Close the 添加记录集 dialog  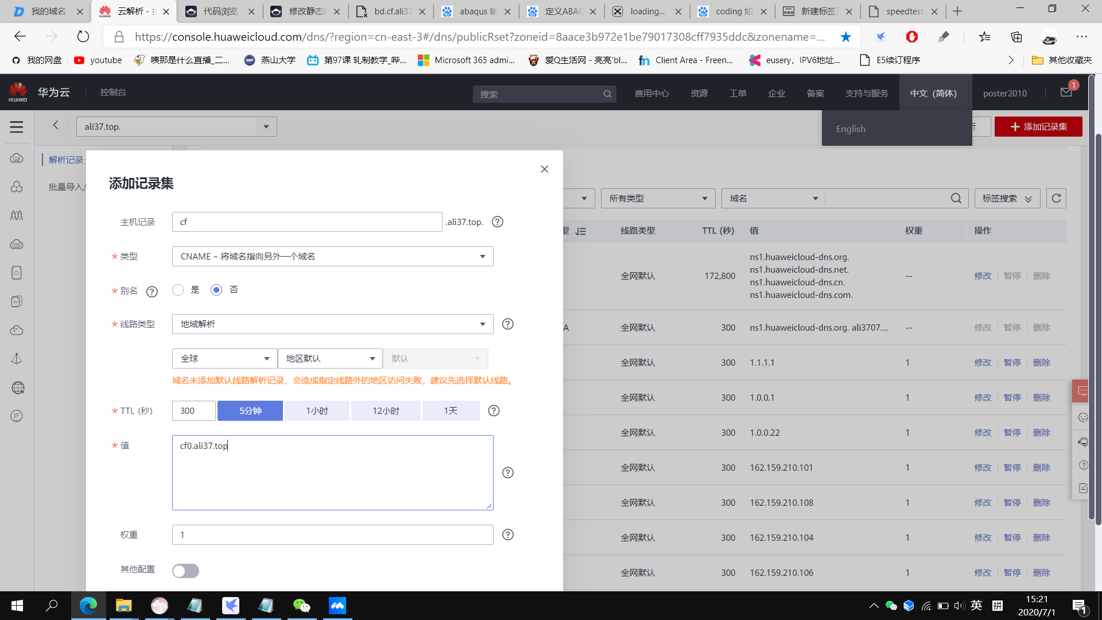pos(544,169)
